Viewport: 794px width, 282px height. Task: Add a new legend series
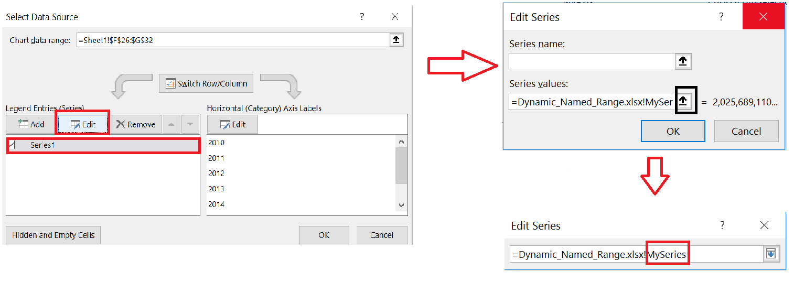31,124
